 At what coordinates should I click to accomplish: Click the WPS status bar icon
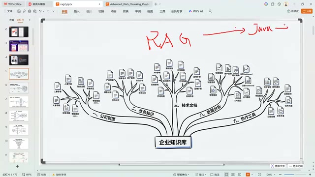[x=27, y=175]
